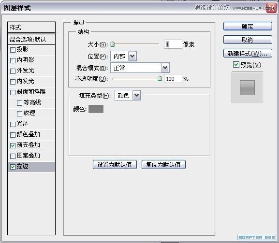Viewport: 279px width, 243px height.
Task: Click the 不透明度 opacity percent input field
Action: pyautogui.click(x=173, y=79)
